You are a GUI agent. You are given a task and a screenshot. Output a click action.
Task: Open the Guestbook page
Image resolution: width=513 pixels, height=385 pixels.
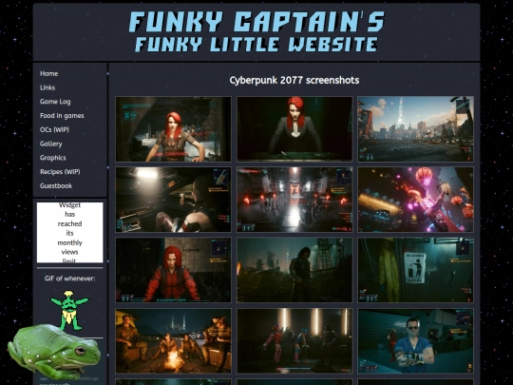pos(56,186)
